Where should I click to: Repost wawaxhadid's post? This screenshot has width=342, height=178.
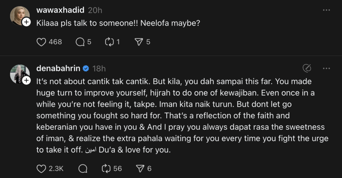coord(109,42)
